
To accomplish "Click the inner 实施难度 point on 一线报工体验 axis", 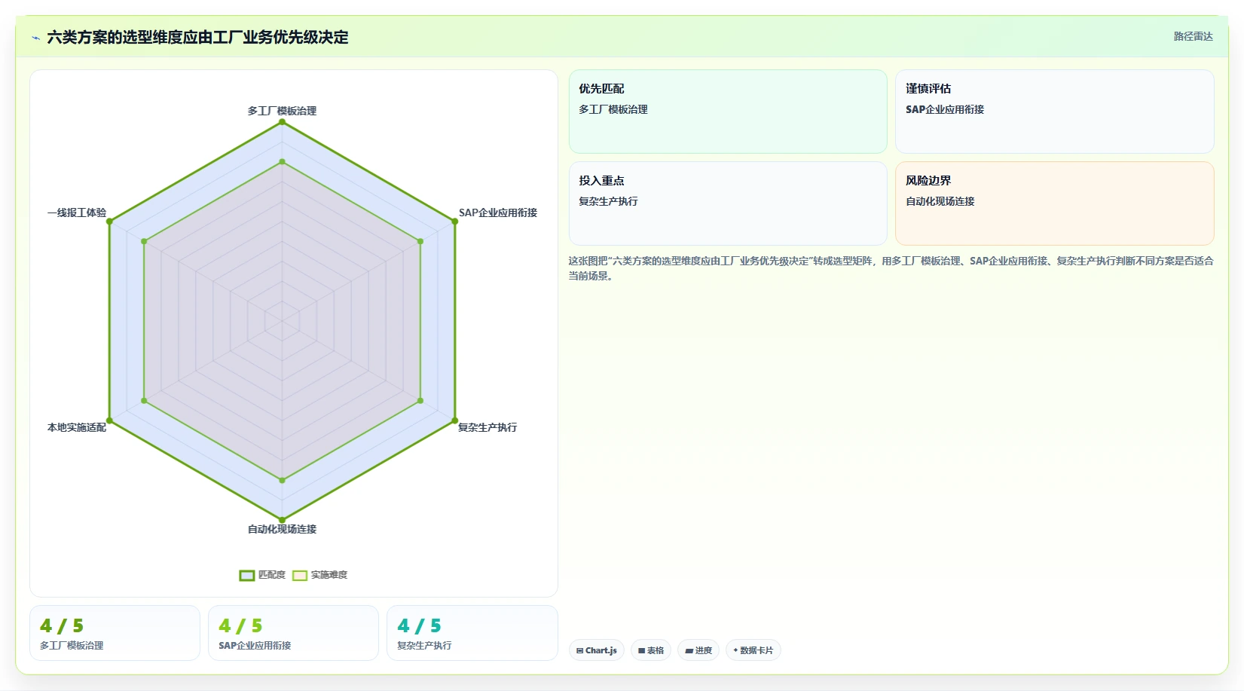I will pos(144,241).
